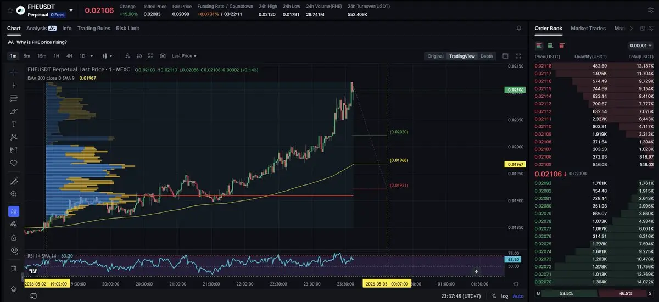
Task: Add FHEUSDT to favorites star
Action: (10, 10)
